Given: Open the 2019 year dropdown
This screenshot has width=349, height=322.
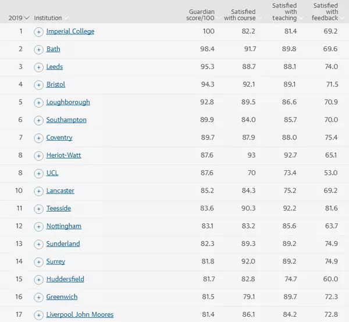Looking at the screenshot, I should click(x=19, y=18).
